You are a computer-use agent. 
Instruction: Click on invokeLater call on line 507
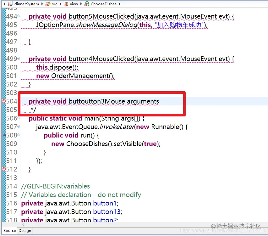117,127
